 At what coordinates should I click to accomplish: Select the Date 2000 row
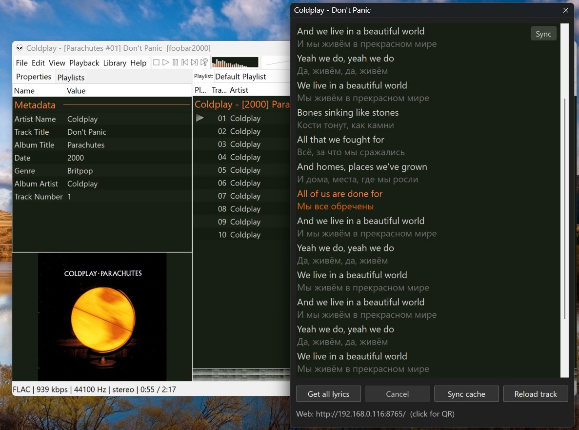102,158
